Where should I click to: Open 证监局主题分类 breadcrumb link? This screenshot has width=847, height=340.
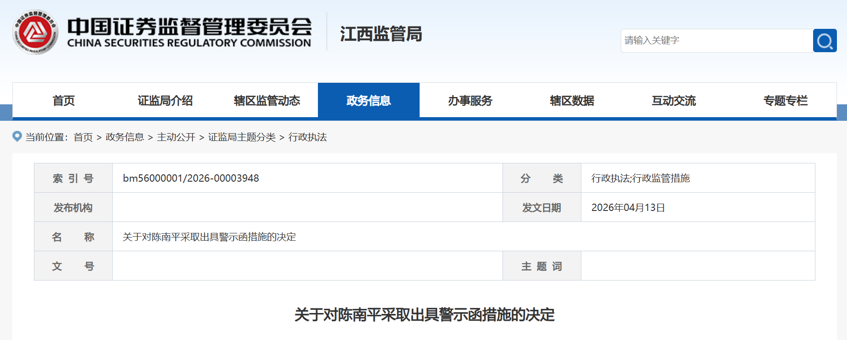[x=242, y=137]
